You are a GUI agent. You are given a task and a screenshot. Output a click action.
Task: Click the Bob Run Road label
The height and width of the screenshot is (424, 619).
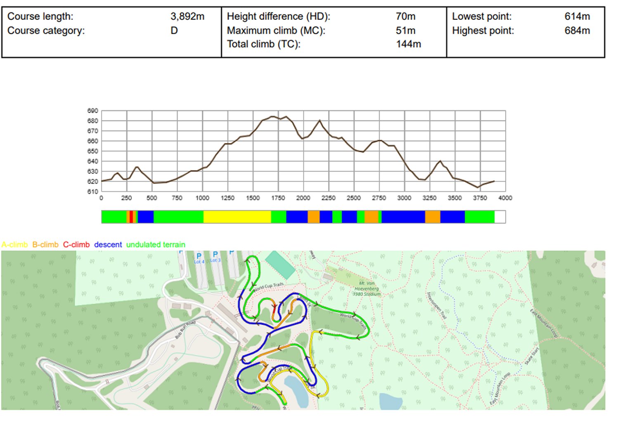[185, 330]
